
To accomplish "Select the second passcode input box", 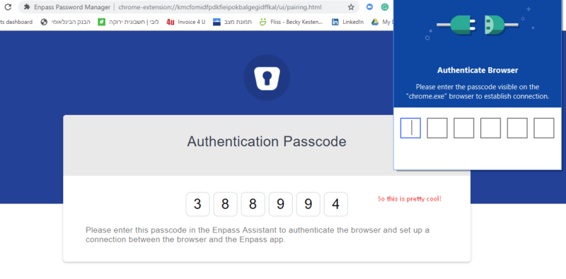I will (437, 128).
